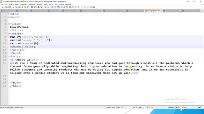Viewport: 204px width, 114px height.
Task: Open the File menu
Action: pyautogui.click(x=2, y=4)
